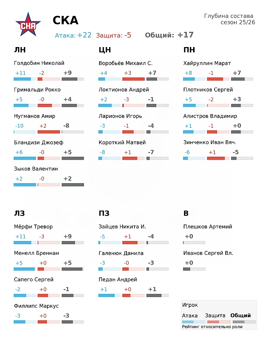Select the ЛЗ defense heading
Viewport: 264px width, 345px height.
[19, 213]
